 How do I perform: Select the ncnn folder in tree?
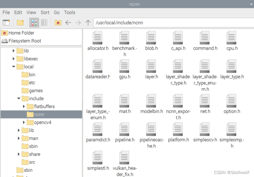tap(41, 114)
